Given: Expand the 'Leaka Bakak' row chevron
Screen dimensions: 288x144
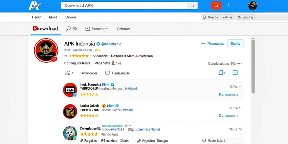Looking at the screenshot, I should (x=240, y=108).
